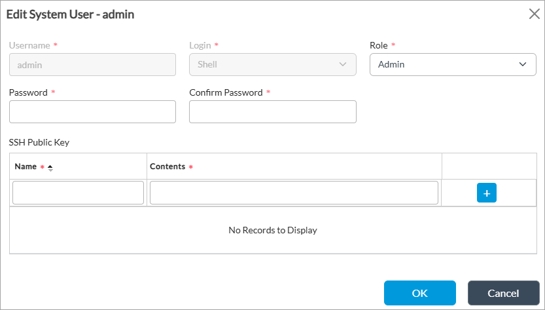Focus the Password input field

[x=92, y=112]
